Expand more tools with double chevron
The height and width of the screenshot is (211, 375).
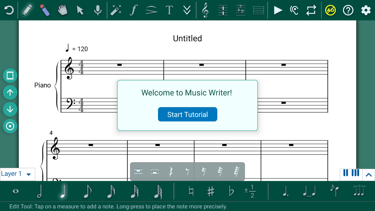point(187,10)
